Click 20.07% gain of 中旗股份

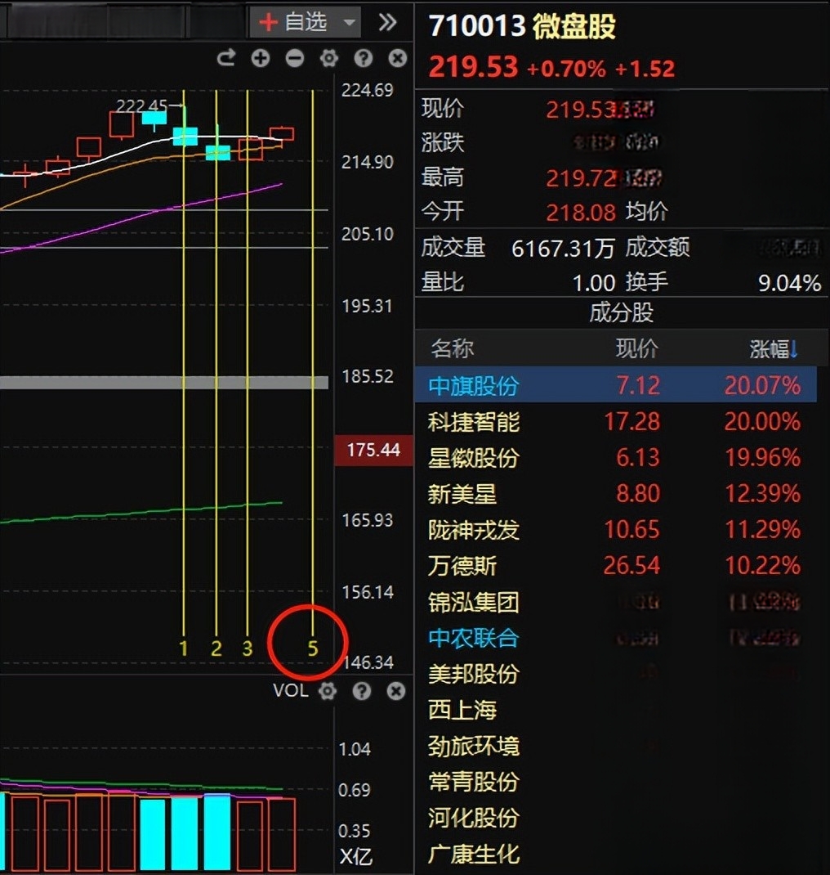(x=762, y=386)
